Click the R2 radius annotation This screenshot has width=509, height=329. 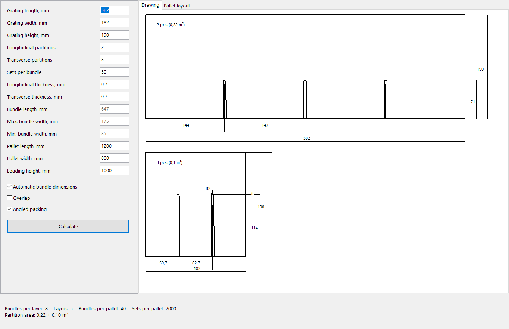(x=208, y=189)
